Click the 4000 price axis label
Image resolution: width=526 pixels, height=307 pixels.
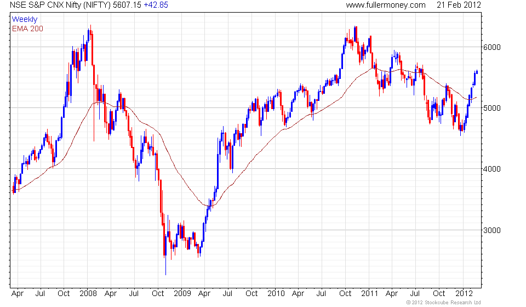(491, 169)
